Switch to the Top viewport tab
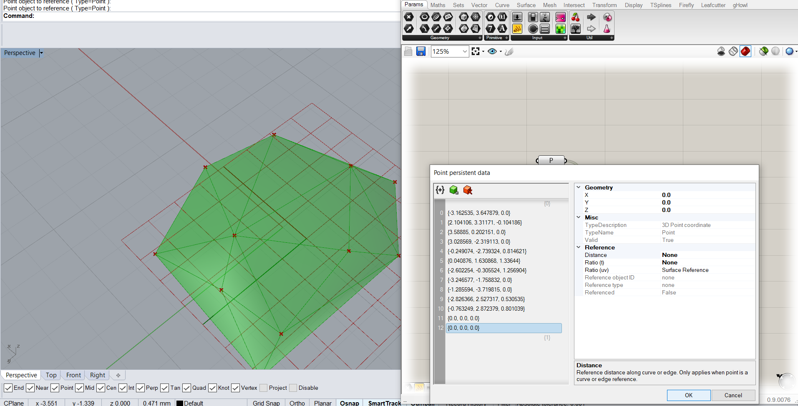The image size is (798, 406). click(x=51, y=375)
